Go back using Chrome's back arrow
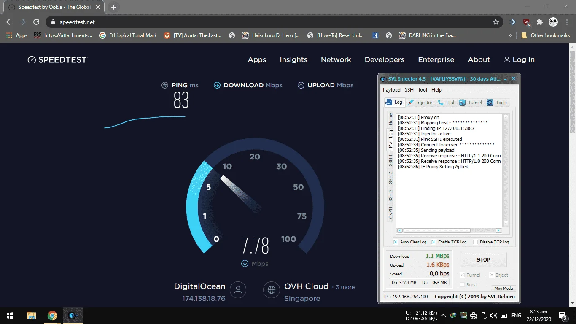This screenshot has height=324, width=576. click(9, 22)
